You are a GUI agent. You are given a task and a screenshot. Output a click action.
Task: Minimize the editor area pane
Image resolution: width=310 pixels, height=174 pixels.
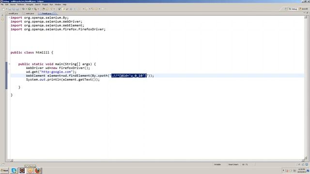(x=304, y=13)
